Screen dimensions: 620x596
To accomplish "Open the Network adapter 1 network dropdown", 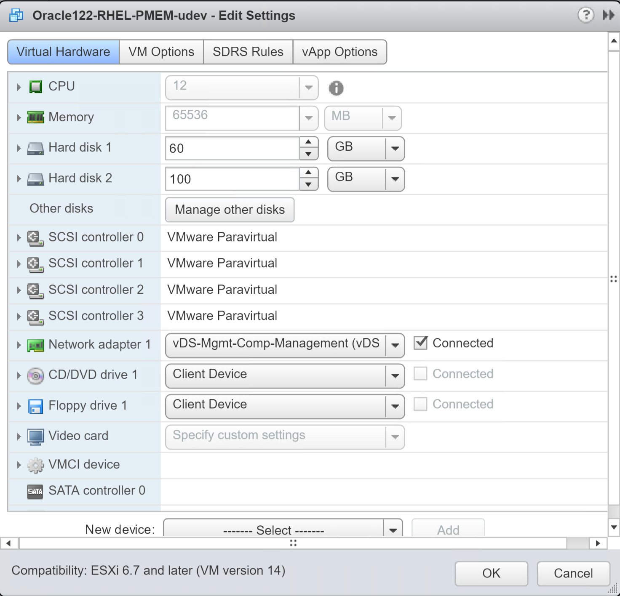I will coord(285,346).
